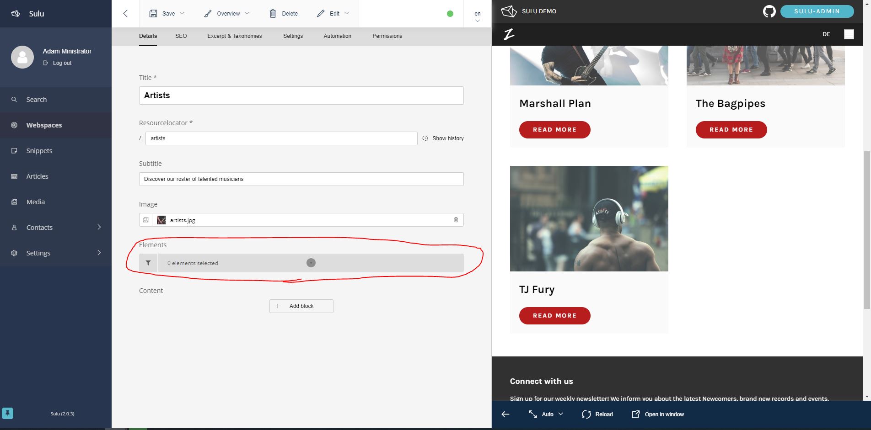
Task: Remove artists.jpg with its trash icon
Action: 456,220
